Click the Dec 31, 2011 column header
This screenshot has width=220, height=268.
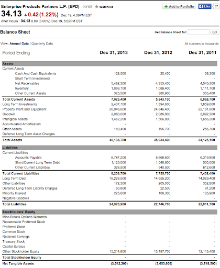(203, 52)
